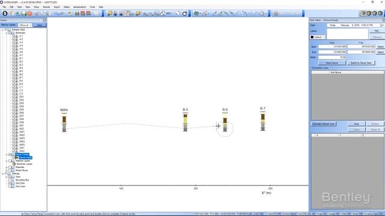Toggle the checkbox for borehole A-1
Viewport: 385px width, 216px height.
point(14,36)
